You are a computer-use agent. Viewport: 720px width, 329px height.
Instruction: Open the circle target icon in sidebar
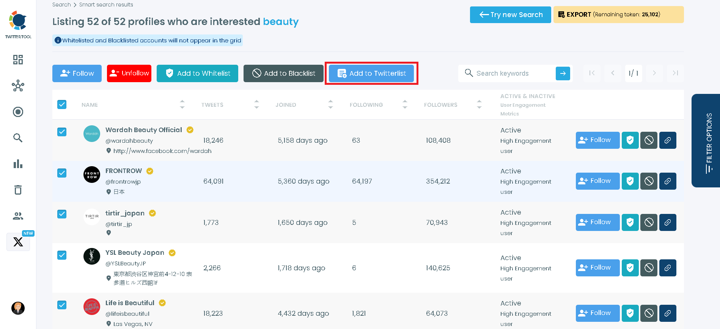(x=18, y=112)
